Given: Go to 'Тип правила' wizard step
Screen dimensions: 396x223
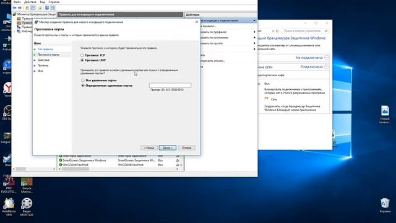Looking at the screenshot, I should [45, 49].
